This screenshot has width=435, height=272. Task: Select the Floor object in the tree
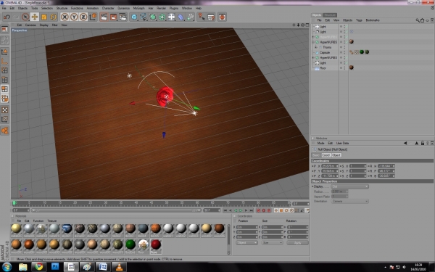(x=323, y=68)
